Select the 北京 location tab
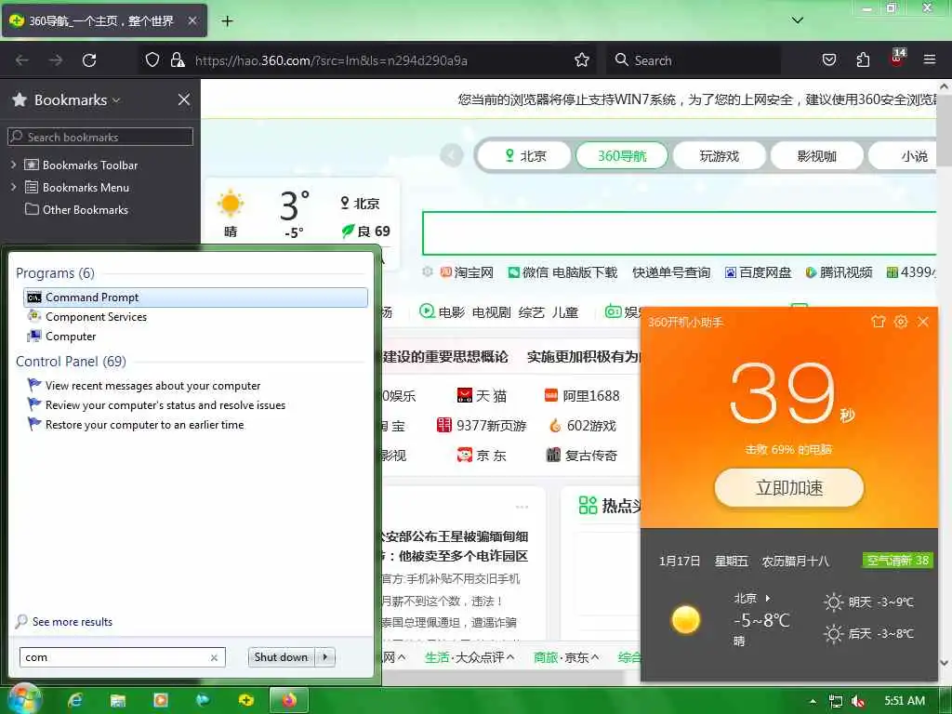This screenshot has width=952, height=714. 525,155
